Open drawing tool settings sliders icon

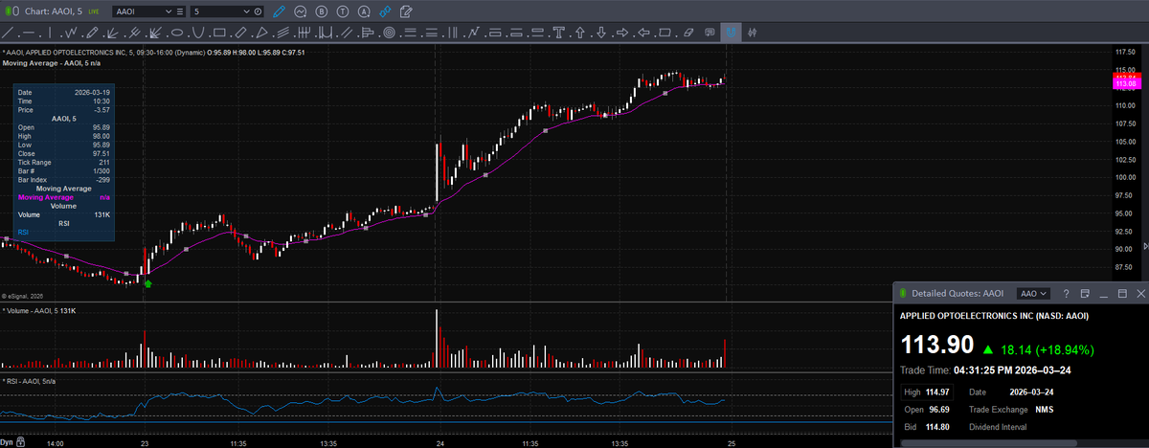point(753,33)
